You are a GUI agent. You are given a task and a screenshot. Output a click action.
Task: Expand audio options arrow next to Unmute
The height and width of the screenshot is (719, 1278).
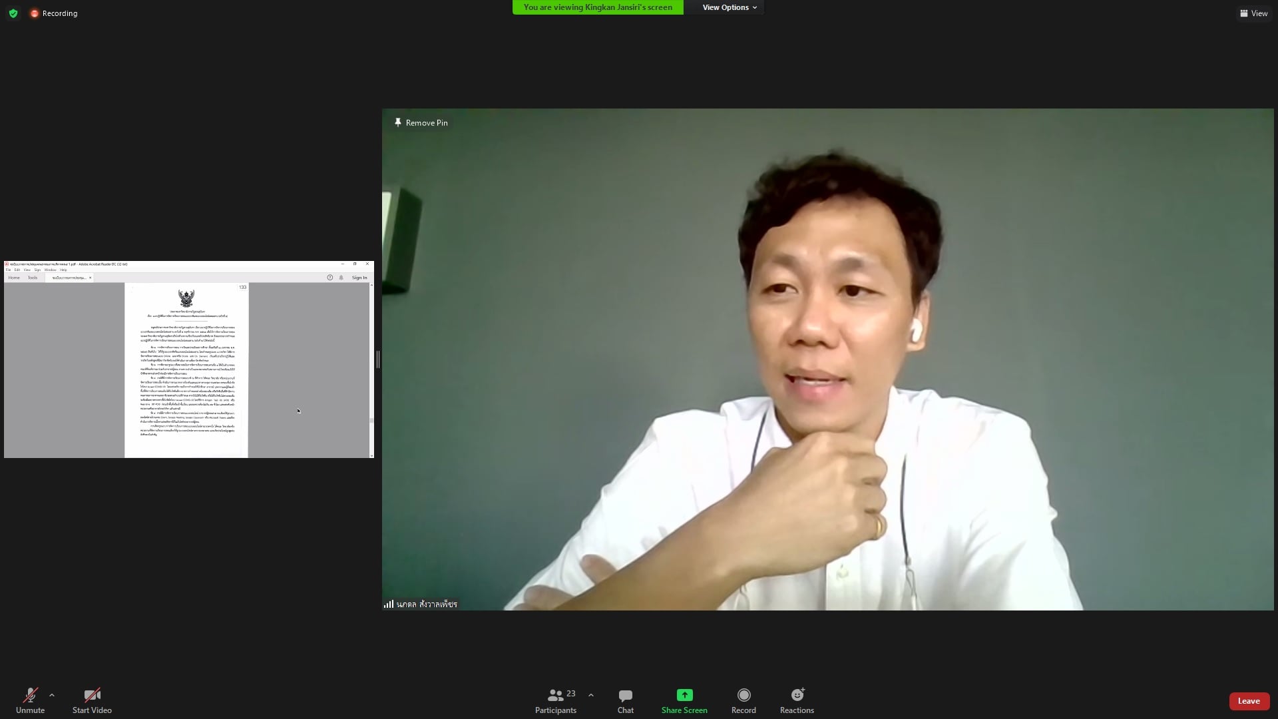[52, 695]
